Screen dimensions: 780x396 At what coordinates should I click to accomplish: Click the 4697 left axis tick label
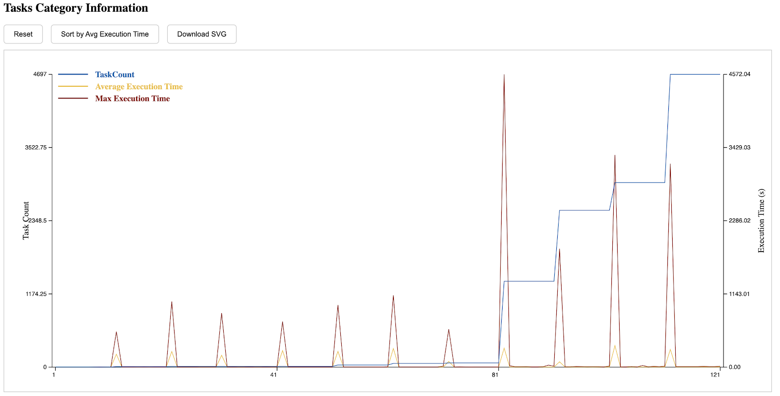[x=40, y=74]
